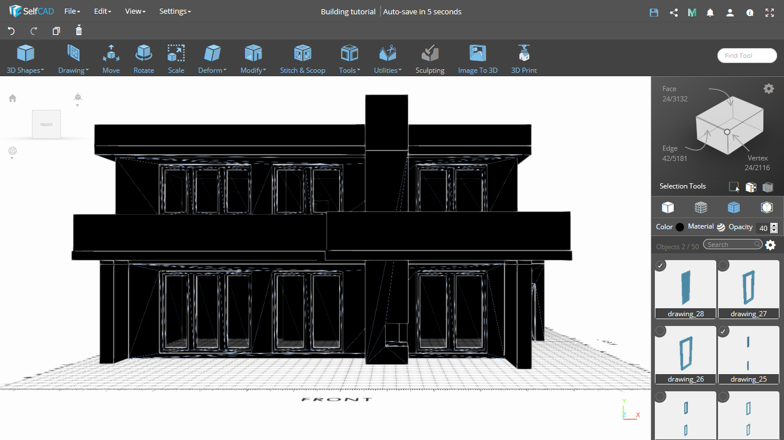
Task: Toggle checkmark on drawing_28 object
Action: tap(661, 265)
